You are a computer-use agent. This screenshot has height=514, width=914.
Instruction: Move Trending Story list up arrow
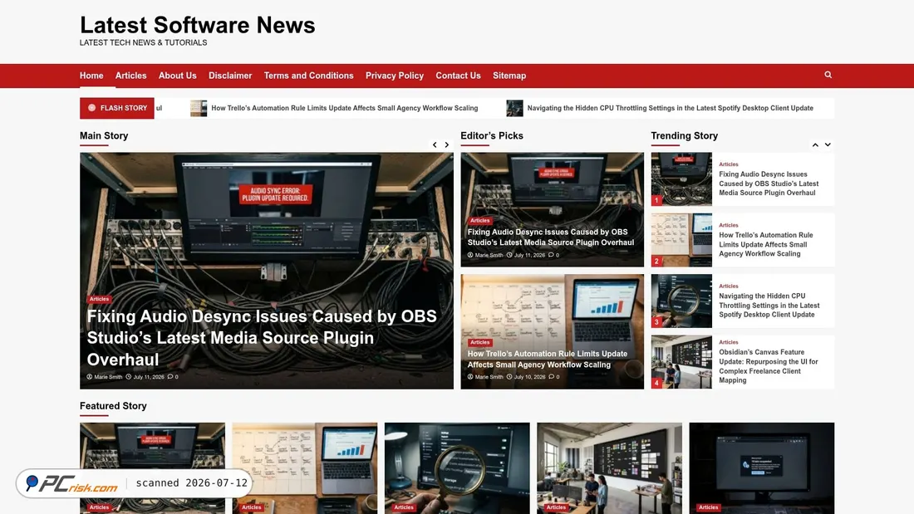click(x=815, y=144)
